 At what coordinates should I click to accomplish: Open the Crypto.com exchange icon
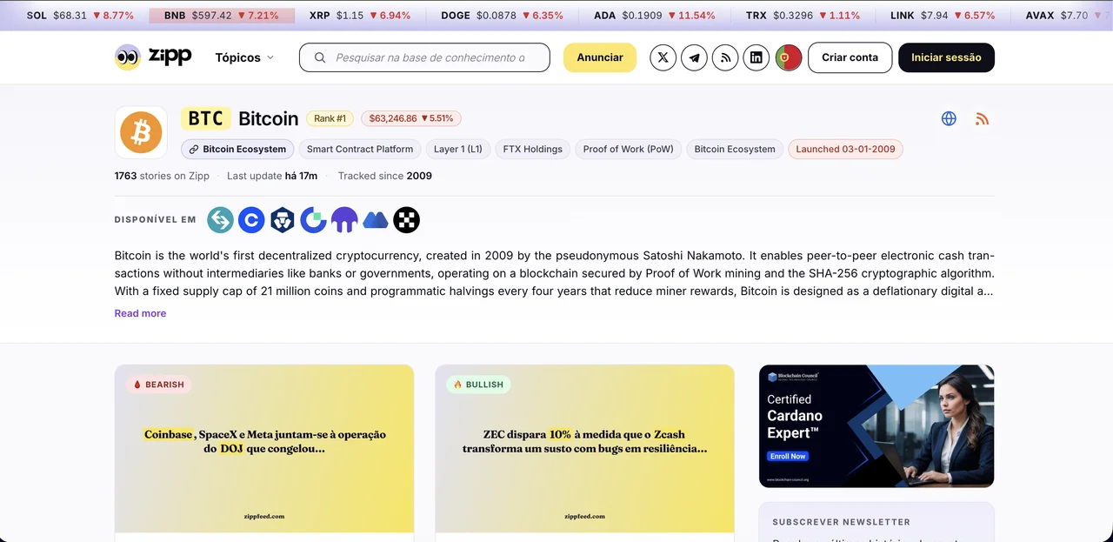click(283, 220)
